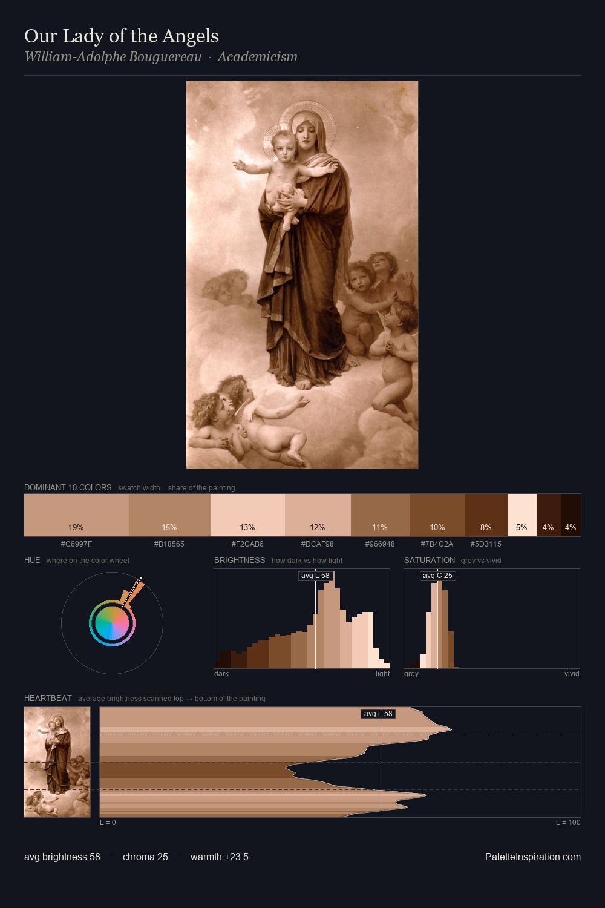605x908 pixels.
Task: Click avg L 58 marker in heartbeat chart
Action: tap(378, 714)
